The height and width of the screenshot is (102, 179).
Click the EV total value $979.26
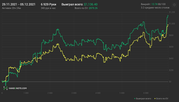click(x=93, y=8)
